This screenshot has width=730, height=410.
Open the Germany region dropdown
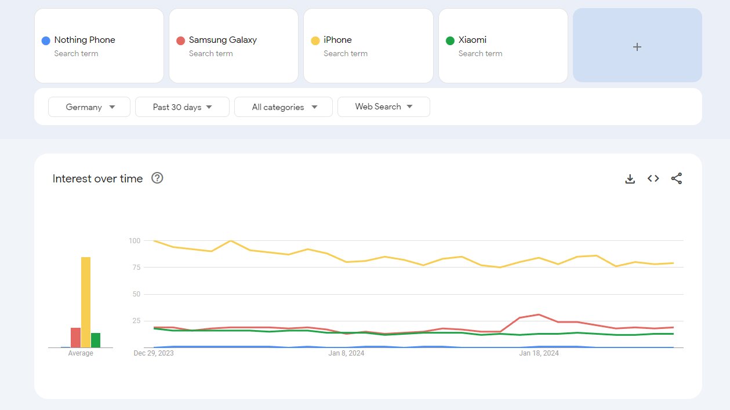click(89, 107)
